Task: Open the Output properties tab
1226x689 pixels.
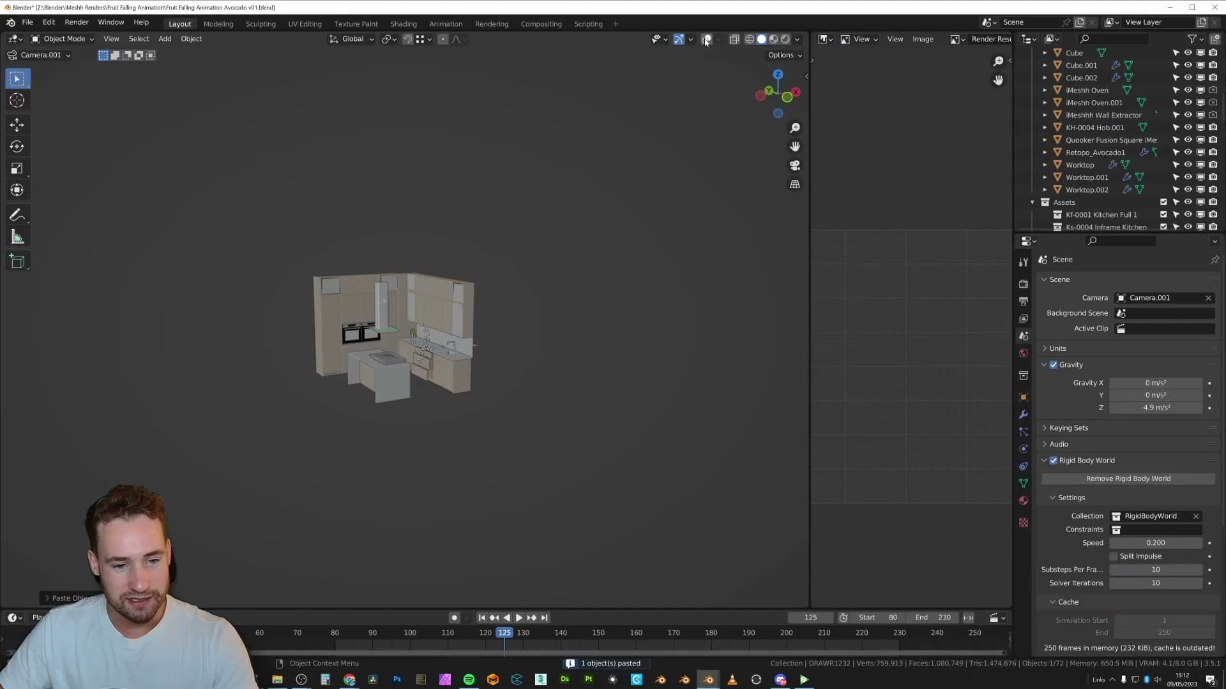Action: click(1024, 300)
